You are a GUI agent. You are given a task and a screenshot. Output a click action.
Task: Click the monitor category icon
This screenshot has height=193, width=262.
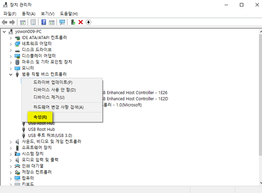pyautogui.click(x=17, y=68)
